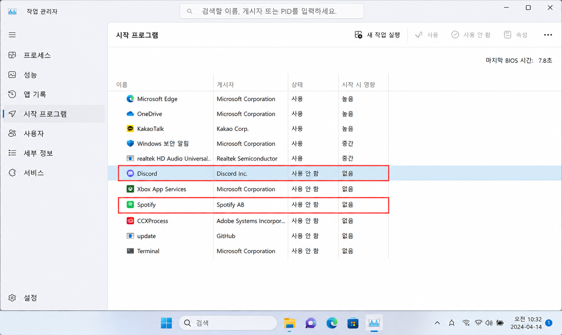This screenshot has height=335, width=562.
Task: Click the KakaoTalk app icon
Action: pos(130,128)
